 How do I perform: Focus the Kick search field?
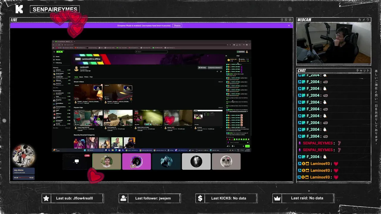click(x=151, y=52)
